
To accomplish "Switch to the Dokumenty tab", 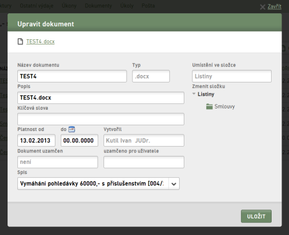I will pyautogui.click(x=98, y=6).
